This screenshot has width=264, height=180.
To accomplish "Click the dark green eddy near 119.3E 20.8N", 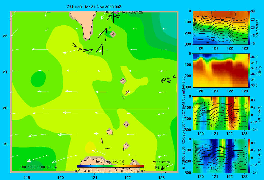I will [38, 79].
